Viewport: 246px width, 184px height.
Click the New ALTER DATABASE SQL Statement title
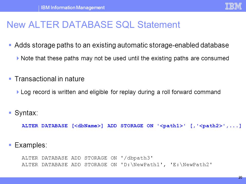pyautogui.click(x=93, y=25)
